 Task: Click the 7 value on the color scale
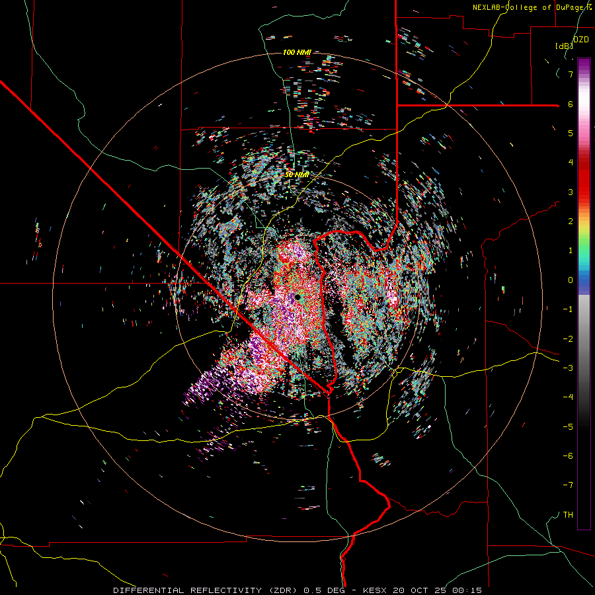click(x=571, y=74)
